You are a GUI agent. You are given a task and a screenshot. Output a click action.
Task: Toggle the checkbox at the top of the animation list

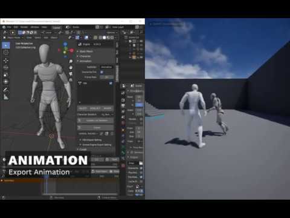click(x=111, y=83)
